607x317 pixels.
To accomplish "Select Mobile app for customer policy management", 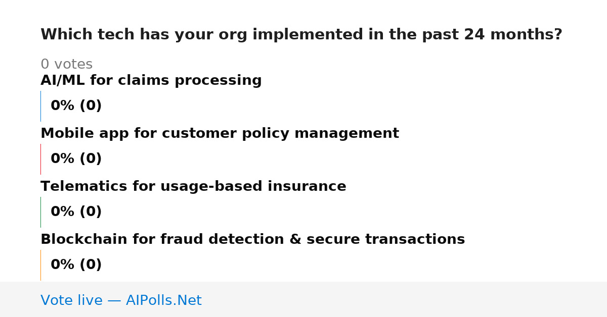I will click(220, 134).
